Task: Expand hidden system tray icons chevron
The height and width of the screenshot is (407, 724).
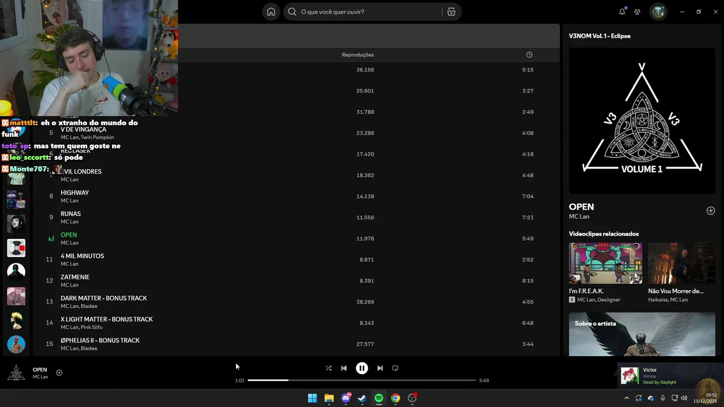Action: coord(626,398)
